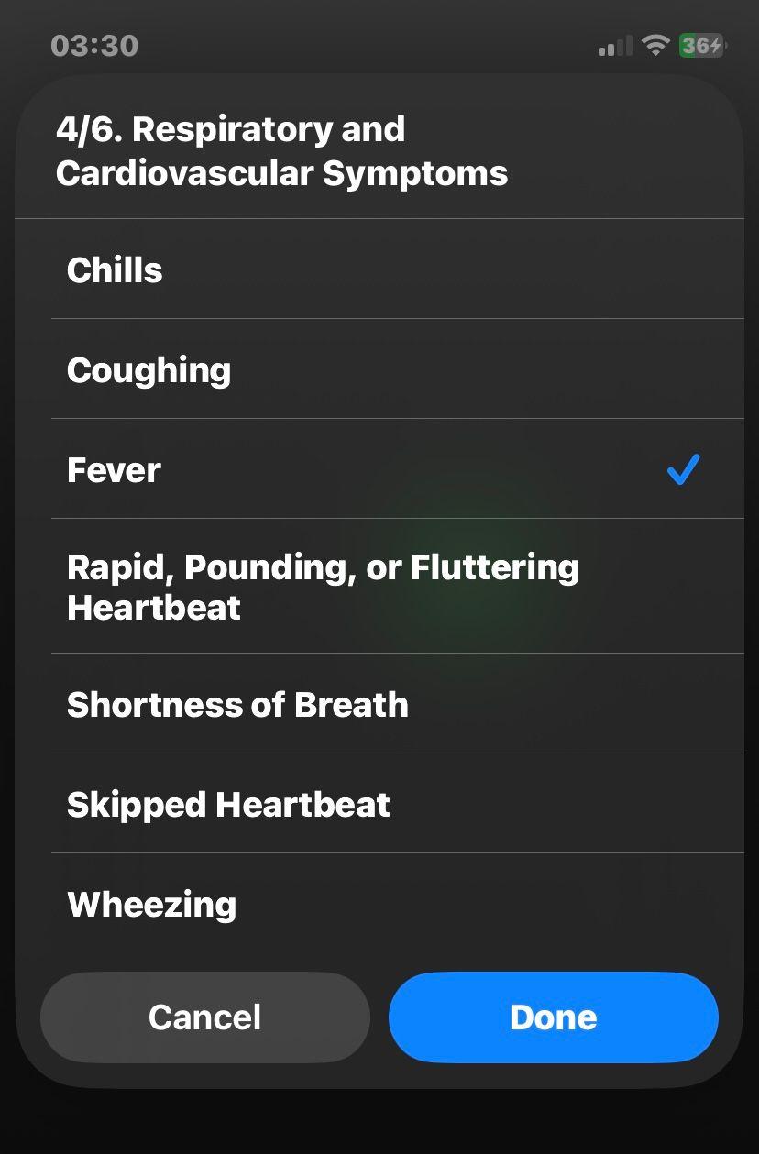Screen dimensions: 759x1154
Task: Tap the Shortness of Breath label
Action: pos(236,704)
